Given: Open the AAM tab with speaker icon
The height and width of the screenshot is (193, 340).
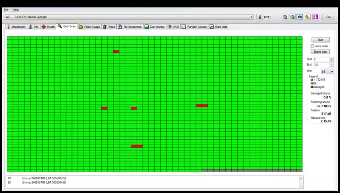Looking at the screenshot, I should 173,27.
